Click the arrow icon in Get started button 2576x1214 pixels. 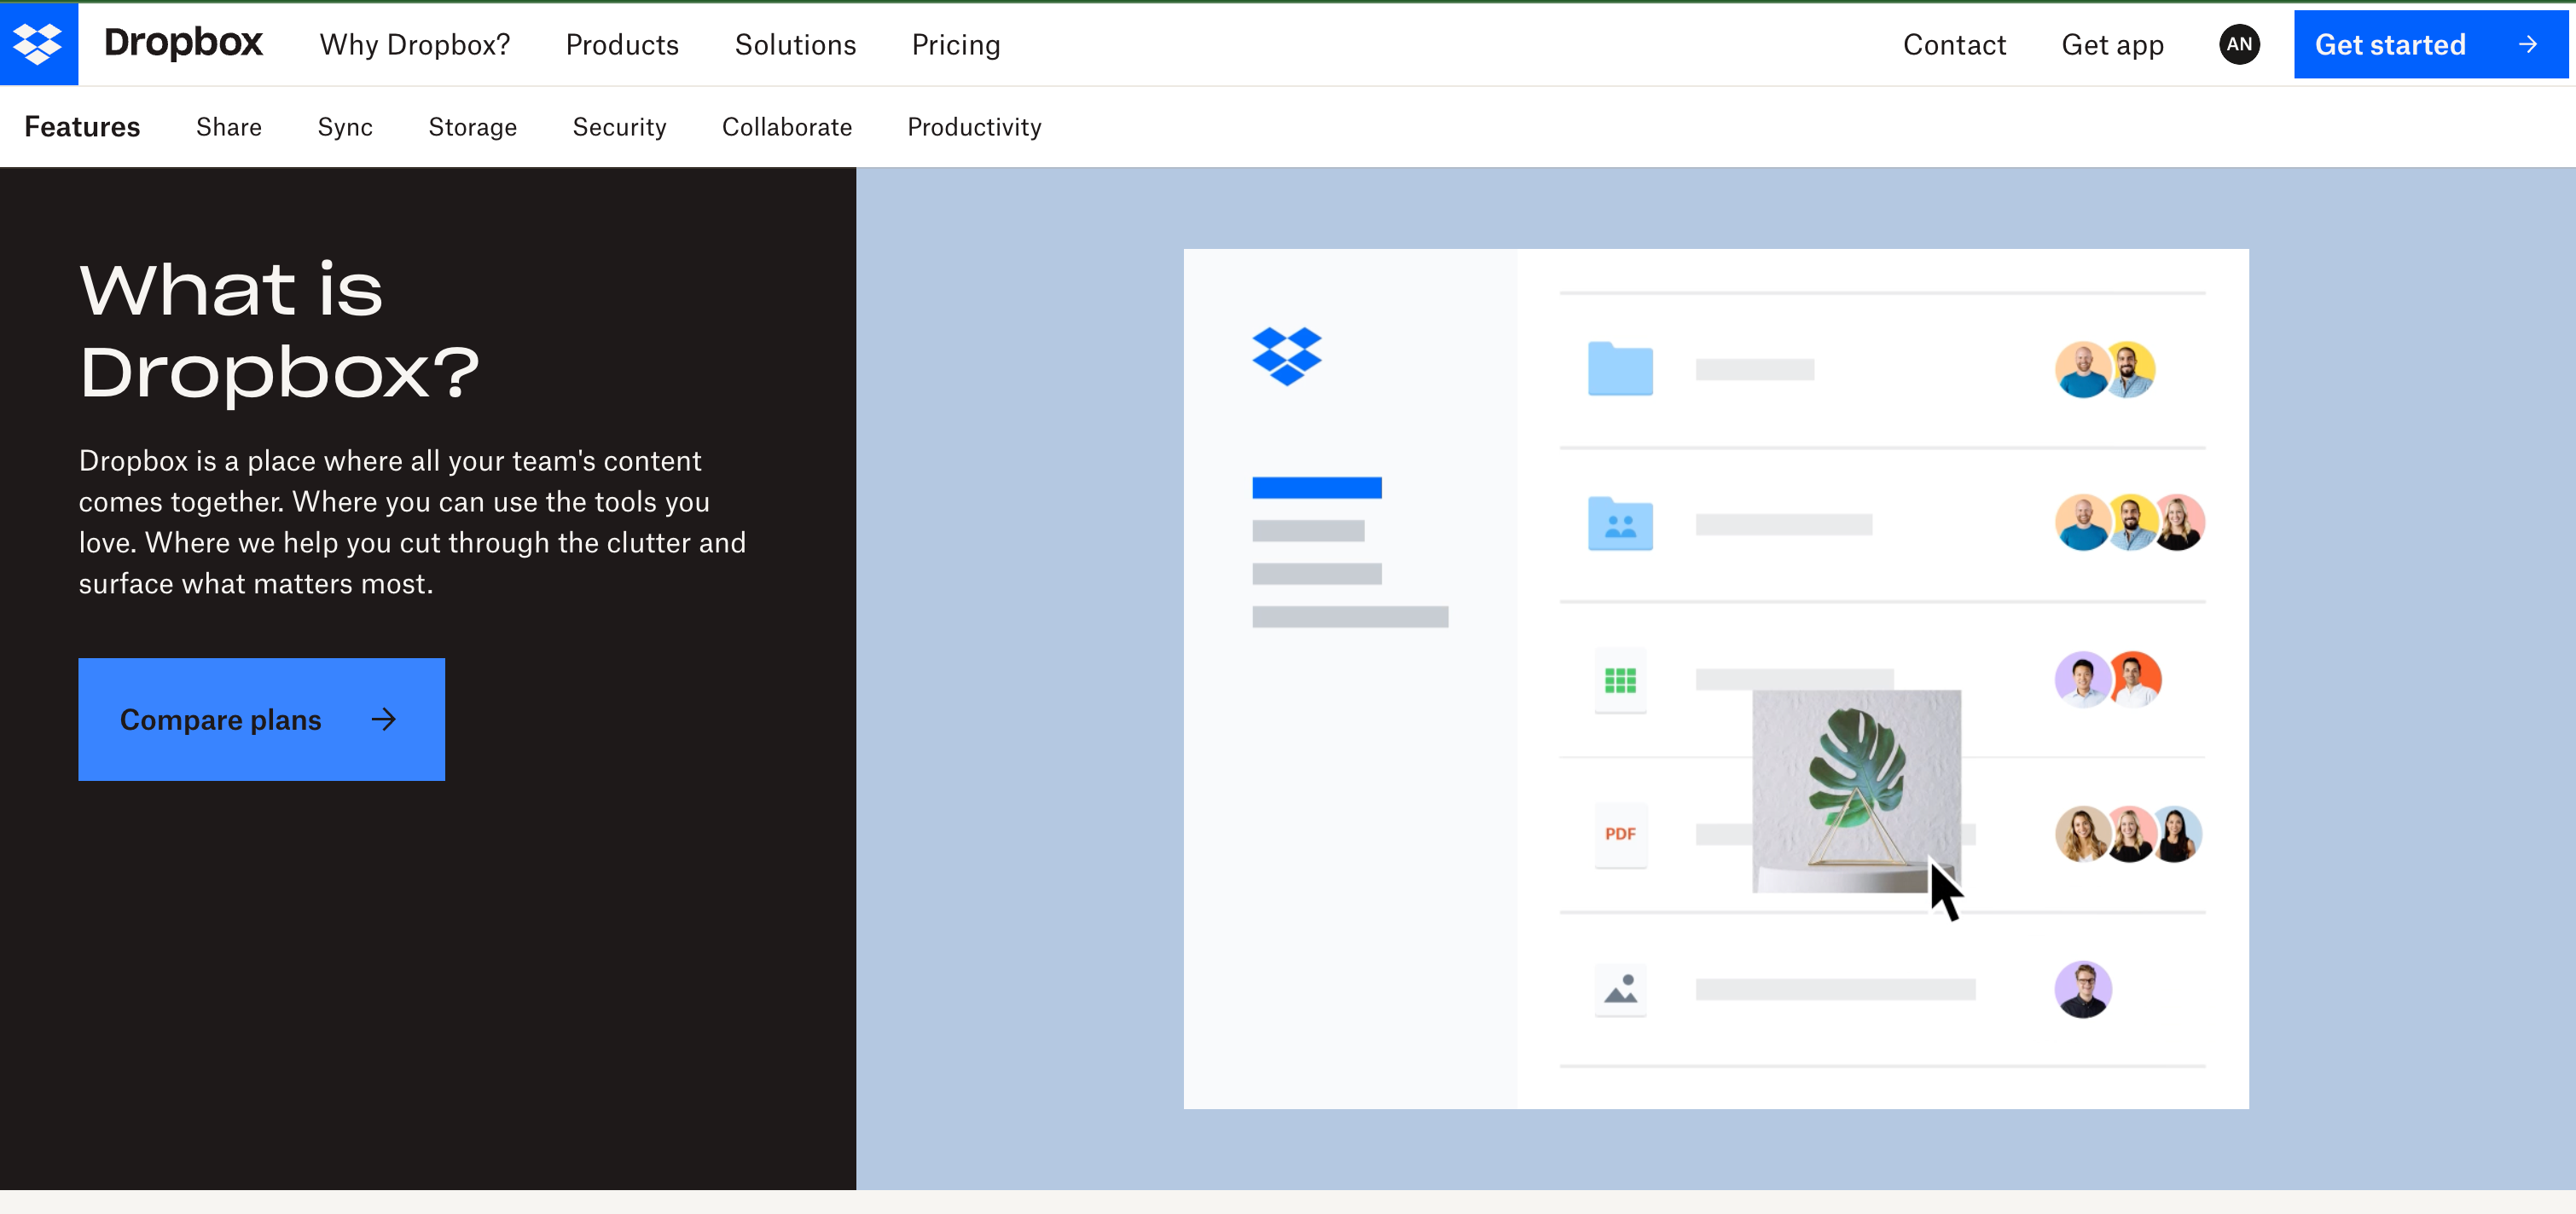click(2527, 44)
